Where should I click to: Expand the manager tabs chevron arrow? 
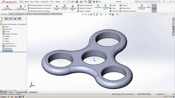pyautogui.click(x=25, y=19)
